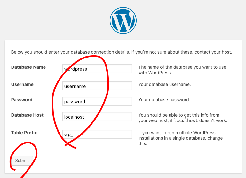Click the "Table Prefix" label
The height and width of the screenshot is (178, 246).
pyautogui.click(x=24, y=133)
